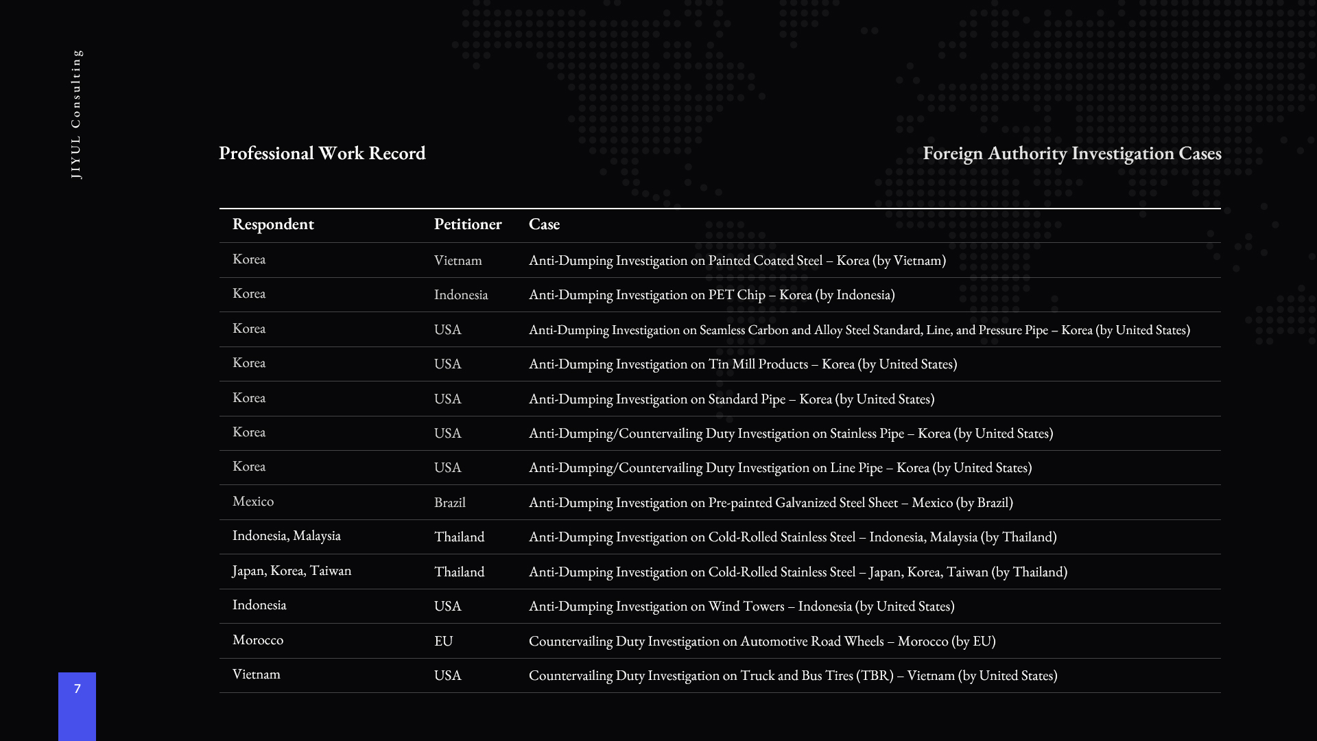Click the Respondent column header
This screenshot has width=1317, height=741.
(x=273, y=224)
